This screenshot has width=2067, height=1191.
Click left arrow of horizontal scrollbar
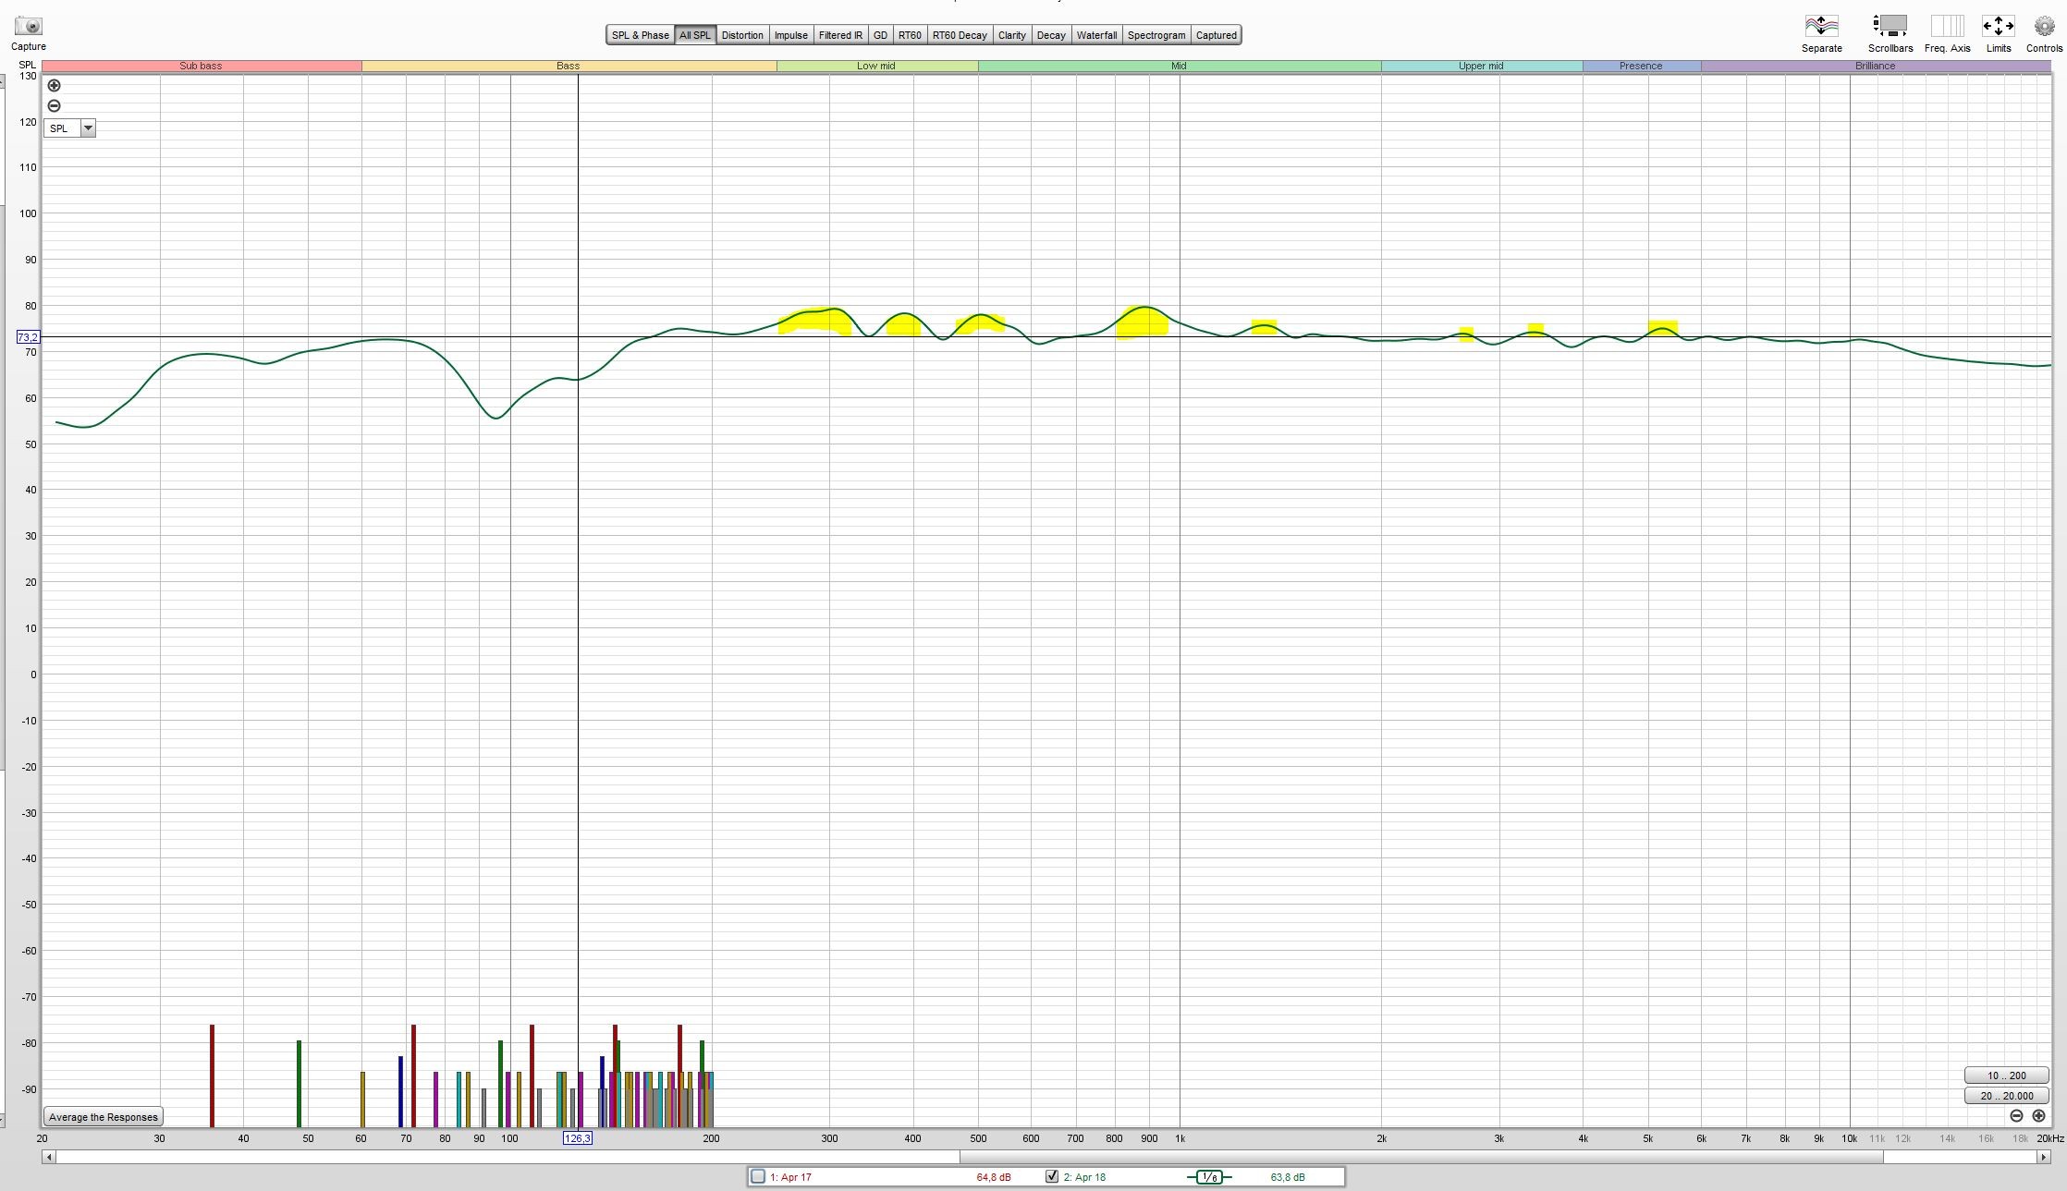tap(49, 1157)
